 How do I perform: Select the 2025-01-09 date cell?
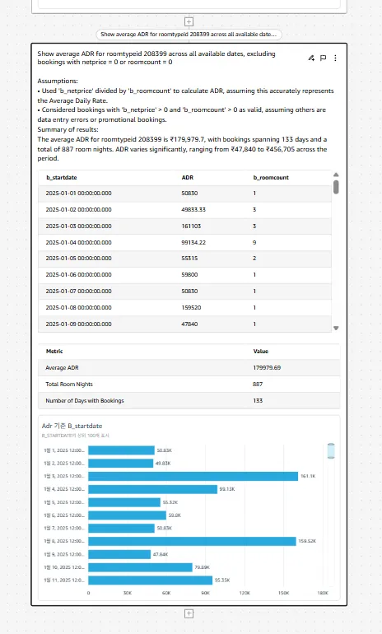coord(78,324)
